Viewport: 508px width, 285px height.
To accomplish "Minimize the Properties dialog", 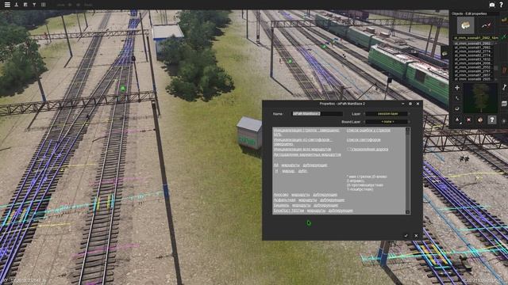I will pyautogui.click(x=402, y=104).
